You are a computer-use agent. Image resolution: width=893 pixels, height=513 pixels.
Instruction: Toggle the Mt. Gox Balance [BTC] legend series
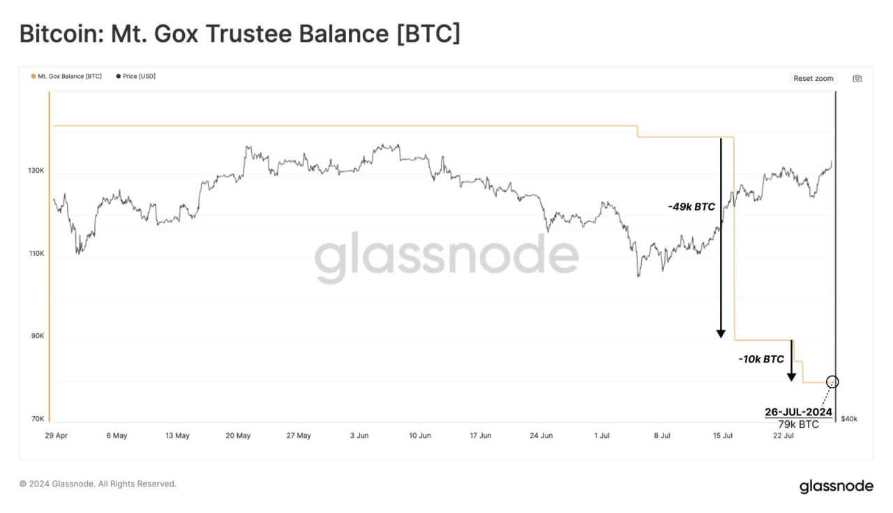click(67, 76)
